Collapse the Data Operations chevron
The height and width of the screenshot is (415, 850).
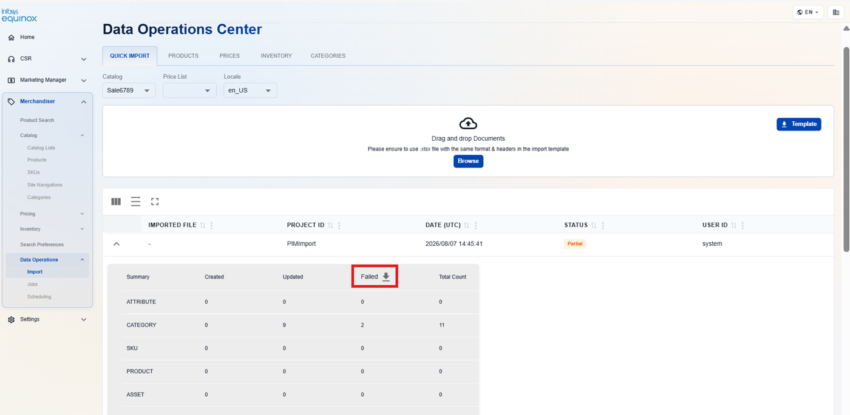coord(83,260)
